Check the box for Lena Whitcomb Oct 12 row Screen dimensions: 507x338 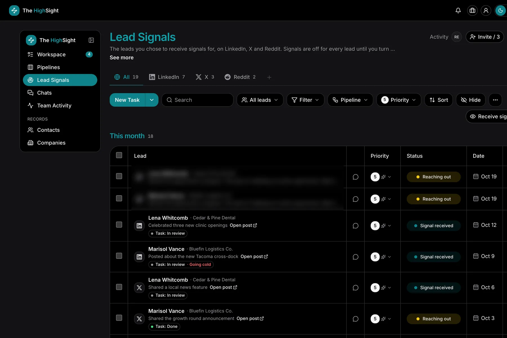coord(119,225)
